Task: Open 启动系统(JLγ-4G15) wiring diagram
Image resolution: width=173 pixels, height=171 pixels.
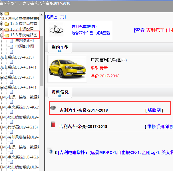Action: click(17, 77)
